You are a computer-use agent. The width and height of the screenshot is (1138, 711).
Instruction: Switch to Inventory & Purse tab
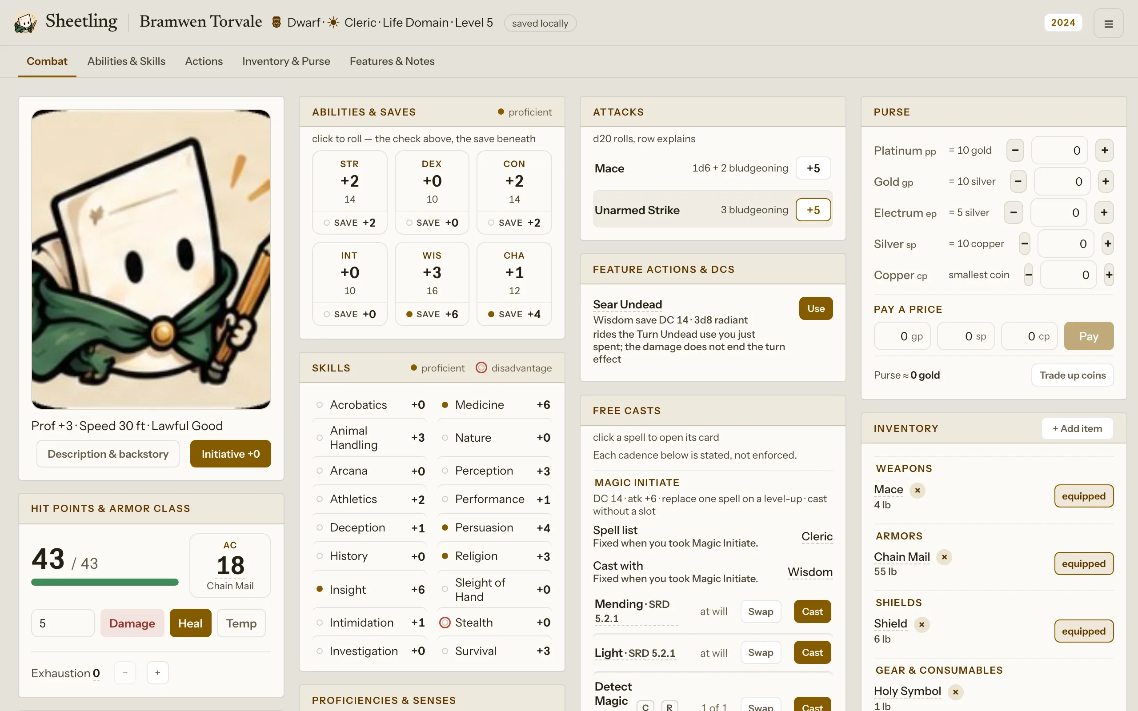point(286,62)
